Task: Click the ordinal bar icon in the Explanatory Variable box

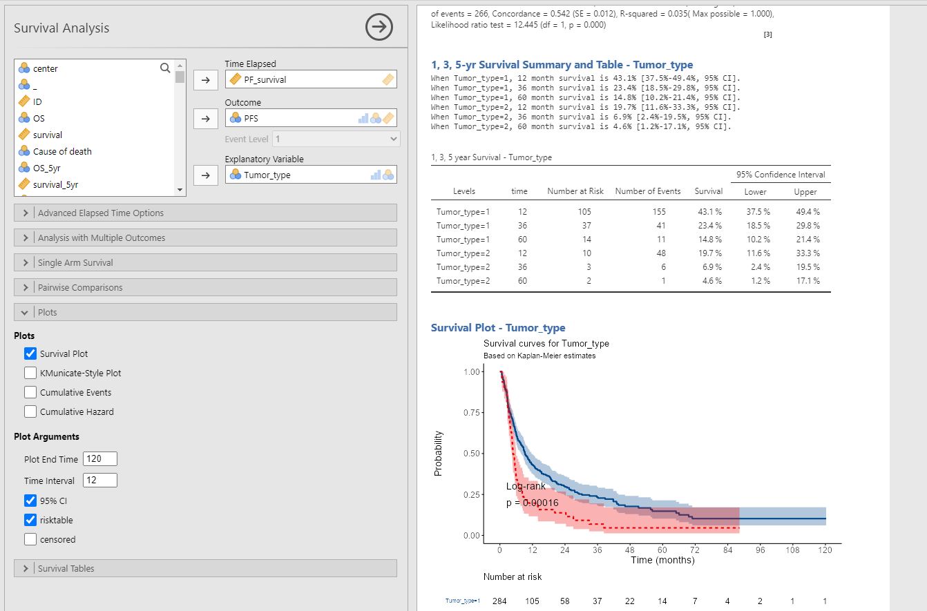Action: [376, 175]
